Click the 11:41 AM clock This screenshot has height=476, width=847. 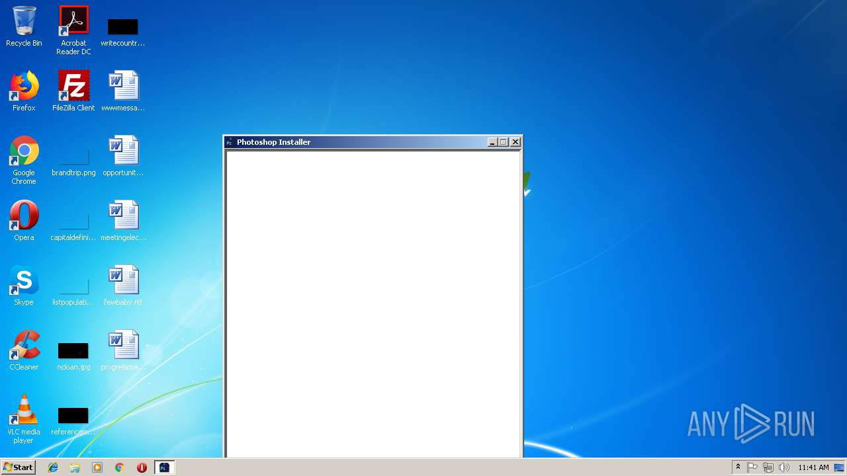(813, 467)
